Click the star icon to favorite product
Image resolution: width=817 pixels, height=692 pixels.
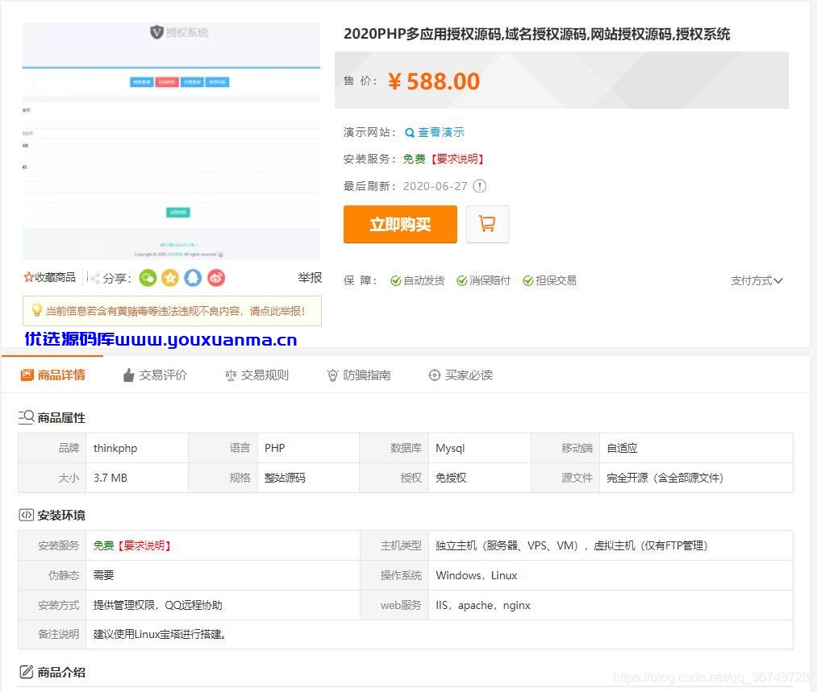pyautogui.click(x=28, y=277)
